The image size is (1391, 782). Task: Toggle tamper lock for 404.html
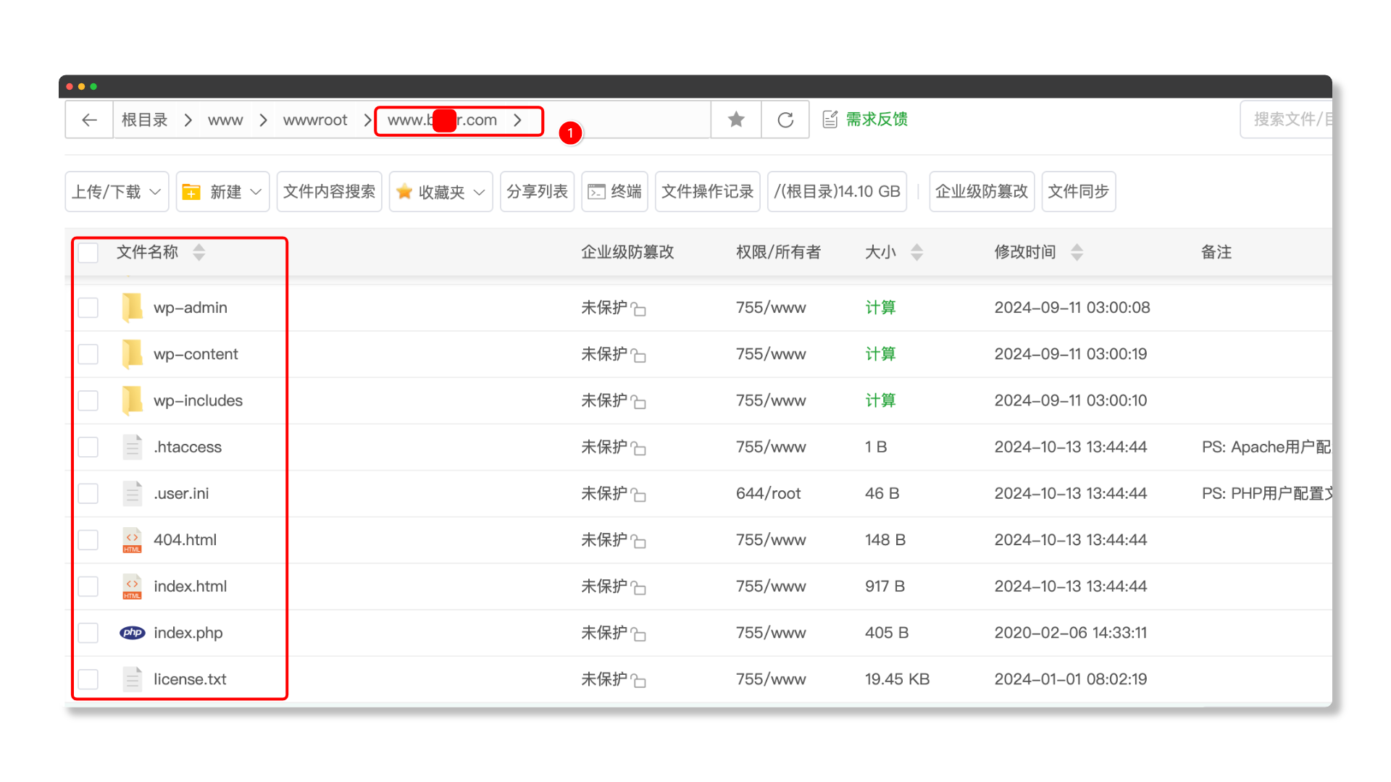638,541
